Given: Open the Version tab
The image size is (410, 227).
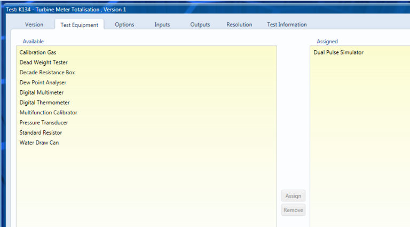Looking at the screenshot, I should (34, 25).
